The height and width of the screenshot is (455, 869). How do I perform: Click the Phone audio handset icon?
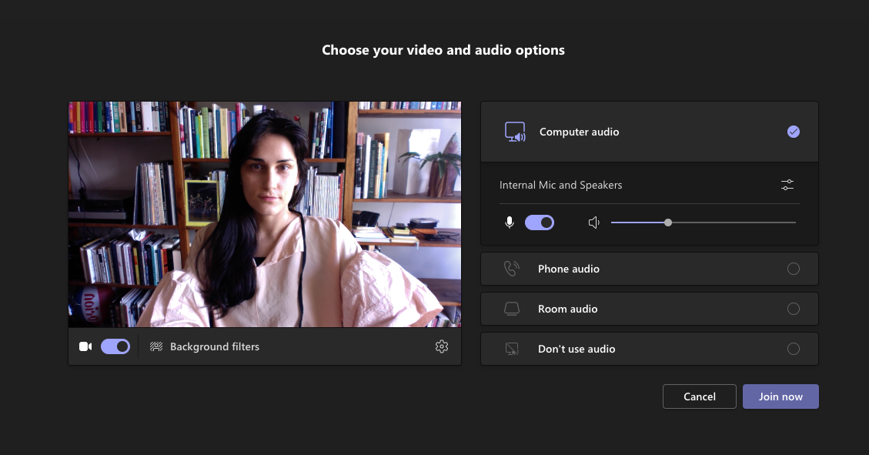pos(512,269)
